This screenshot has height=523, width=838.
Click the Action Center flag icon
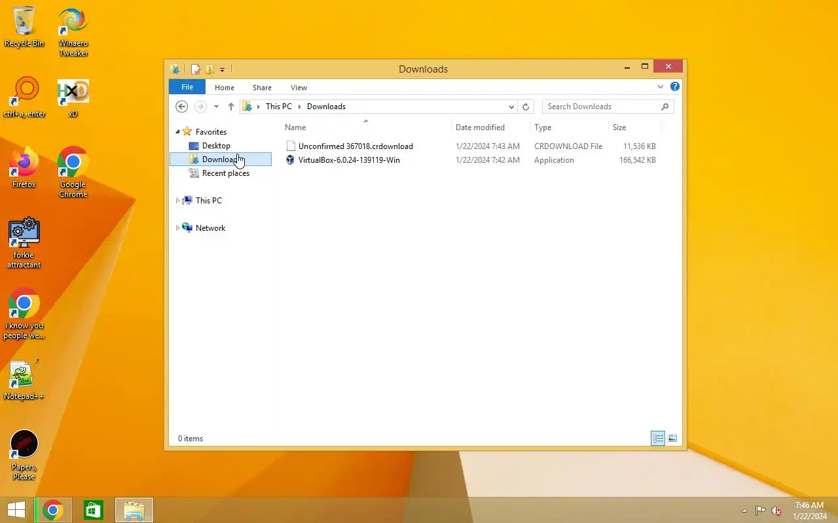click(x=760, y=511)
